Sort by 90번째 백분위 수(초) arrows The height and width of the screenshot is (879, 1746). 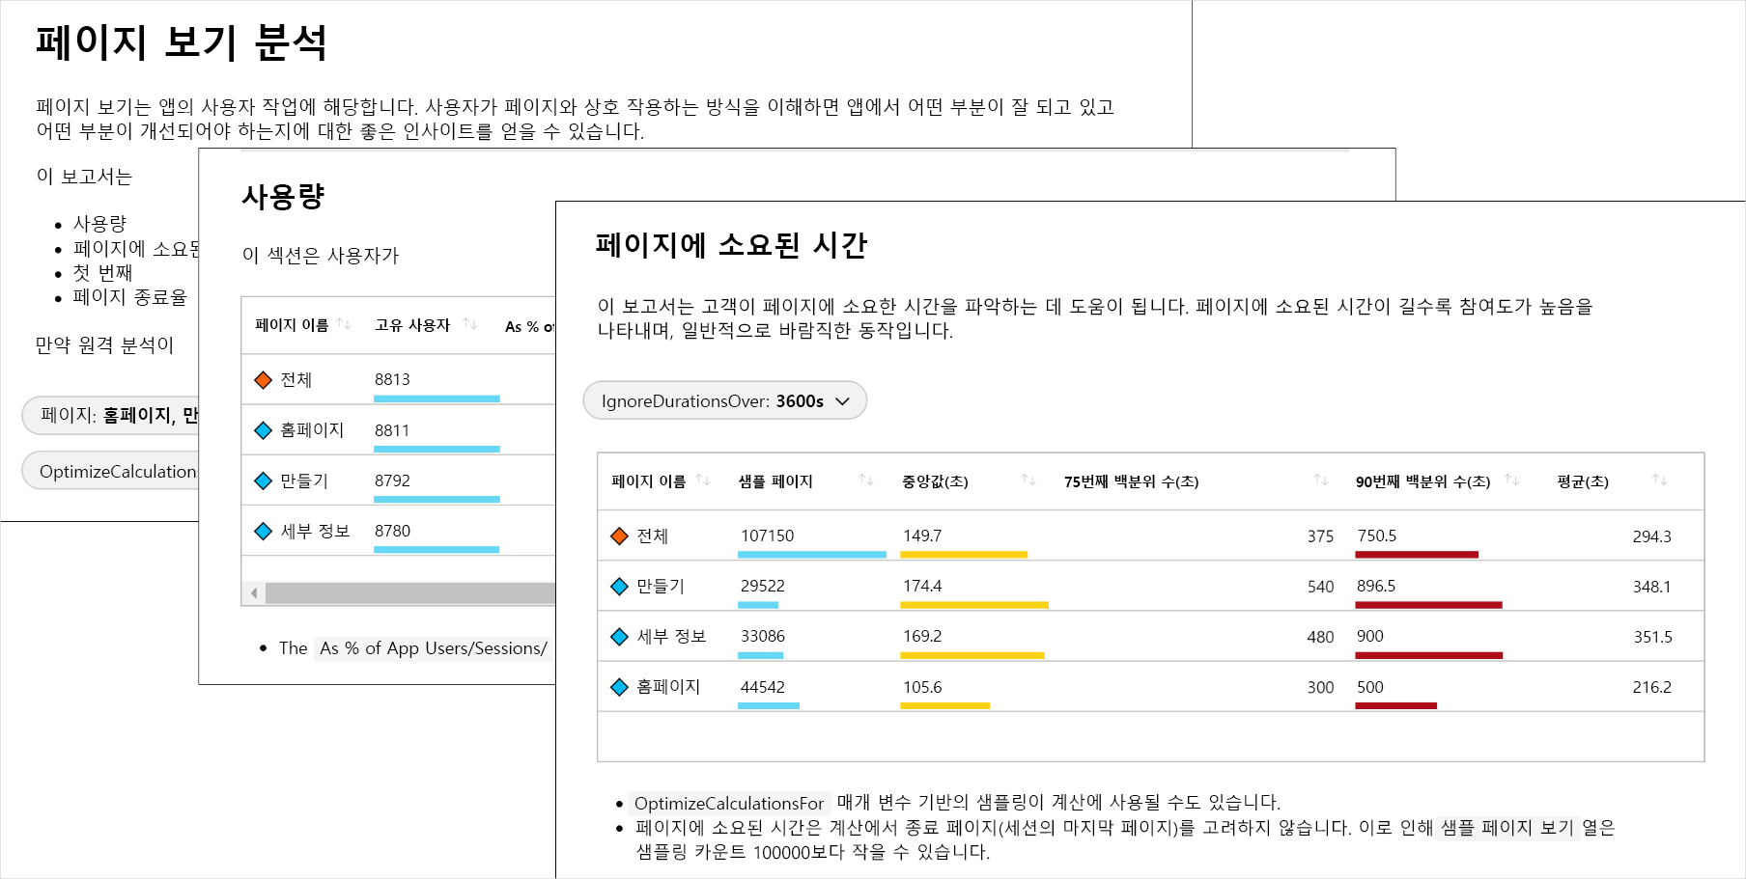point(1512,480)
